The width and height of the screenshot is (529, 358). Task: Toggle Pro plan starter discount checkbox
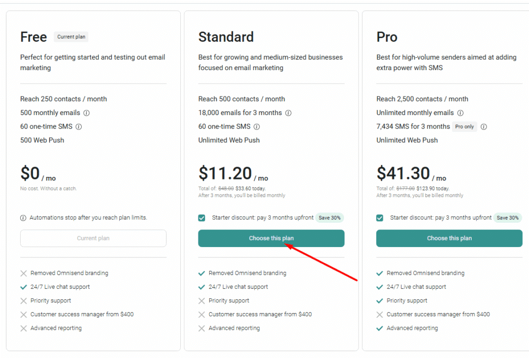pyautogui.click(x=380, y=218)
